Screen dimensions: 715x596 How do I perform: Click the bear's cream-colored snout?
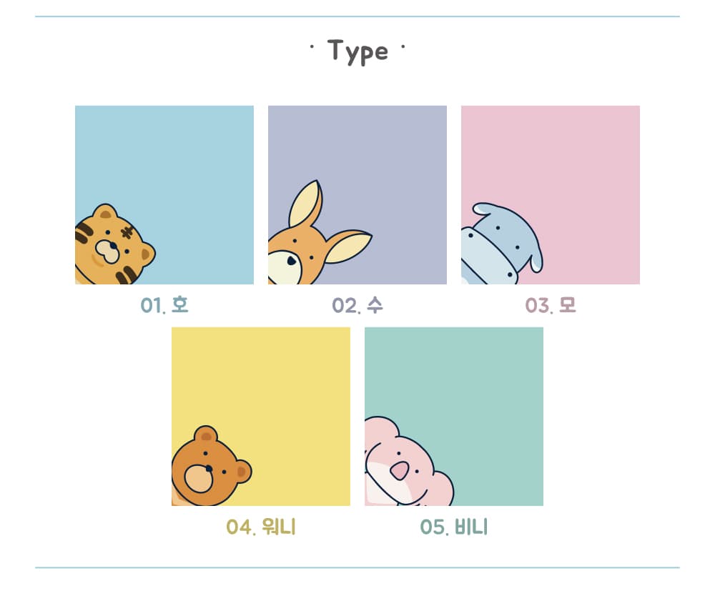(199, 478)
